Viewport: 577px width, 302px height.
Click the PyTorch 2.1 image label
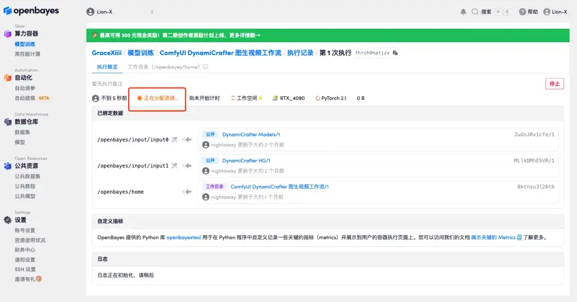tap(331, 98)
